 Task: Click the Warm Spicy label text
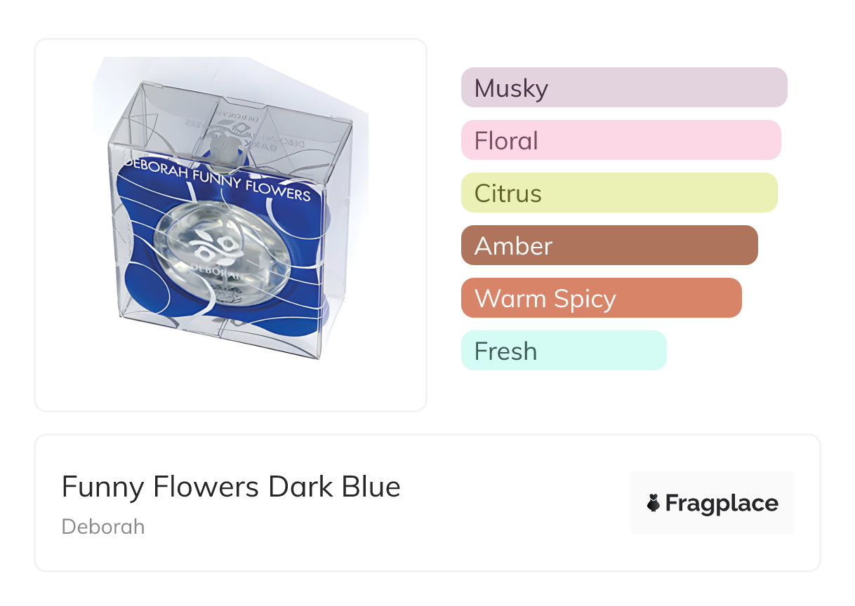[x=545, y=299]
